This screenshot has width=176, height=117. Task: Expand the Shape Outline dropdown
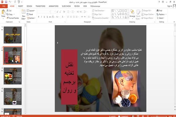[x=148, y=14]
